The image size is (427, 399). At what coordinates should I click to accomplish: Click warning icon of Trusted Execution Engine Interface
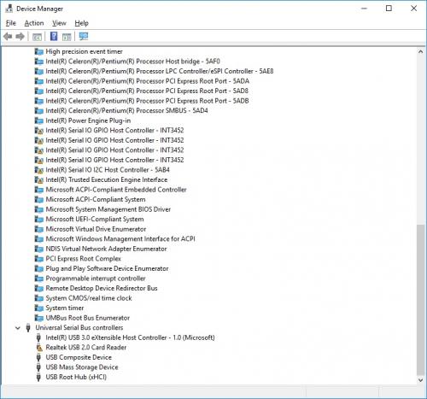coord(38,179)
